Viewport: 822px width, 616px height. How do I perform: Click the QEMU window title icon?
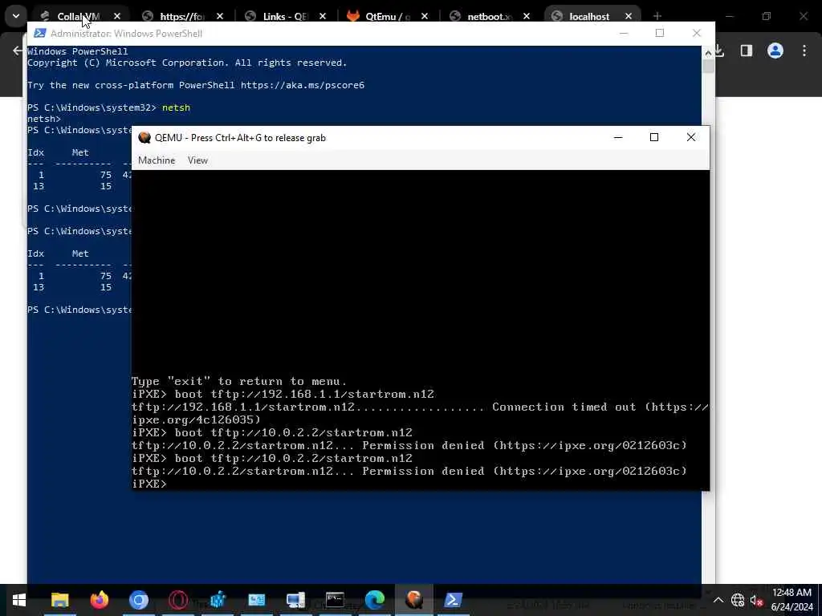click(x=144, y=137)
